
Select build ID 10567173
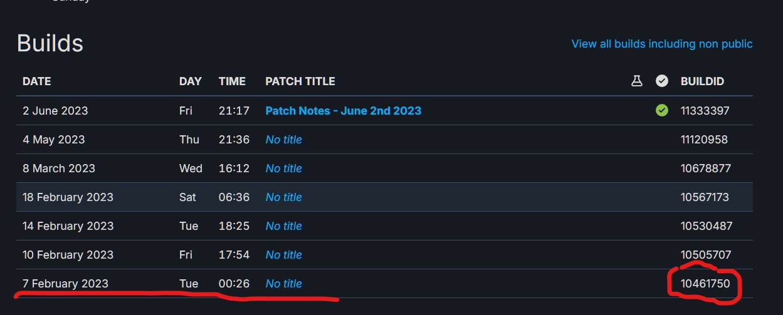[705, 197]
